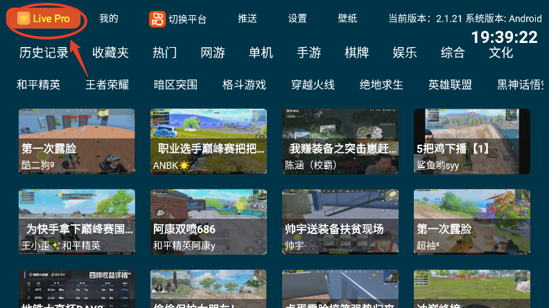This screenshot has width=549, height=308.
Task: Select the 娱乐 category tab
Action: click(x=404, y=53)
